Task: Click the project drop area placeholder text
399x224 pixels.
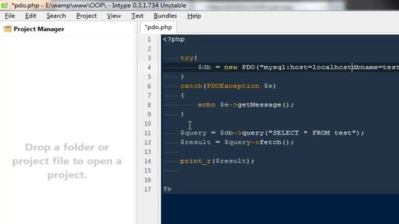Action: 67,161
